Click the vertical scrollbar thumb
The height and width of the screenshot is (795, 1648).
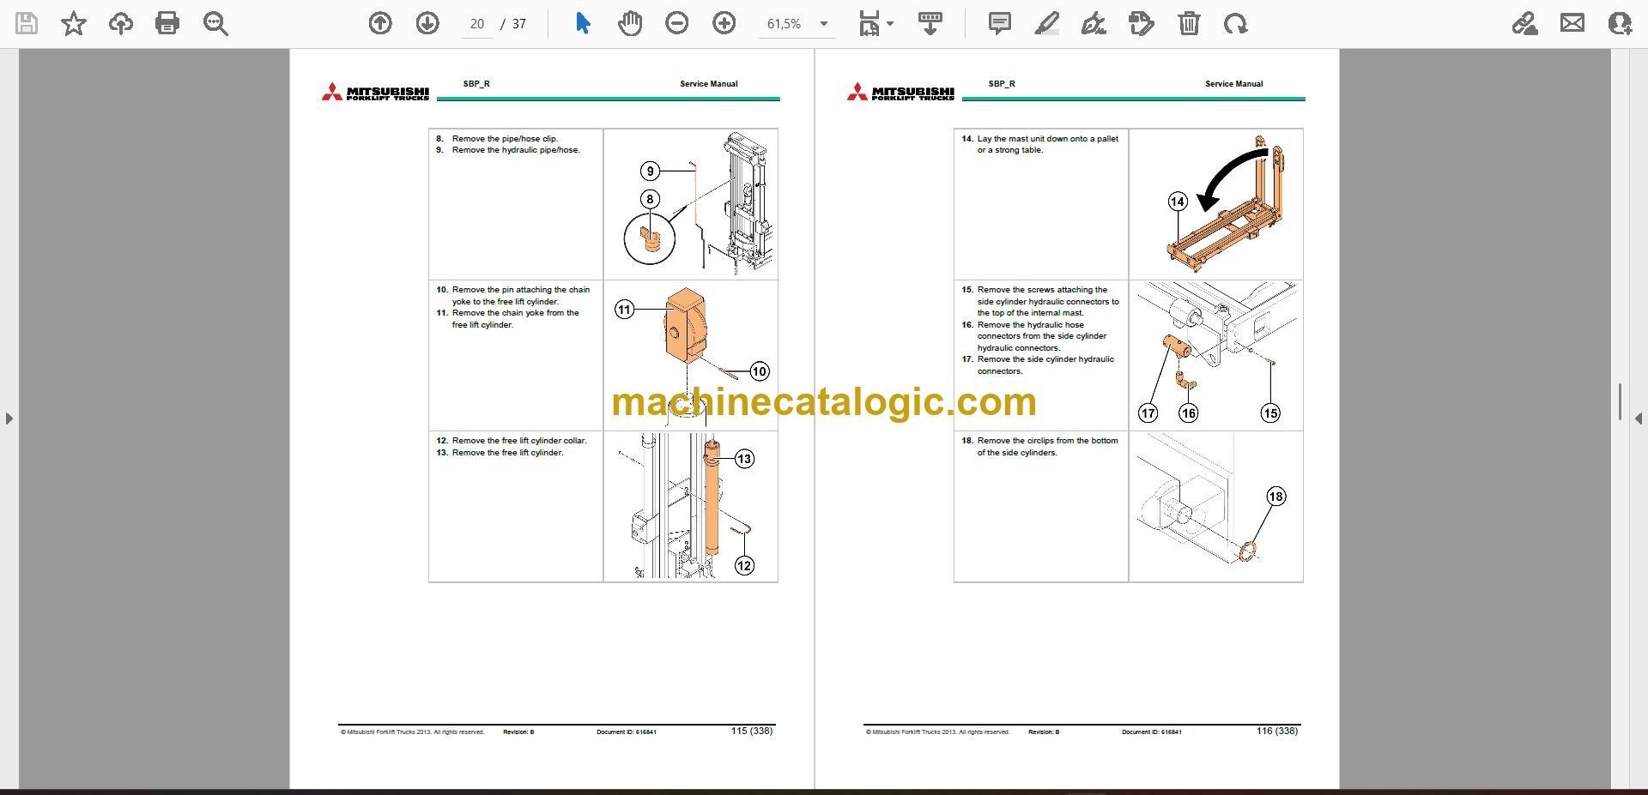pos(1620,401)
